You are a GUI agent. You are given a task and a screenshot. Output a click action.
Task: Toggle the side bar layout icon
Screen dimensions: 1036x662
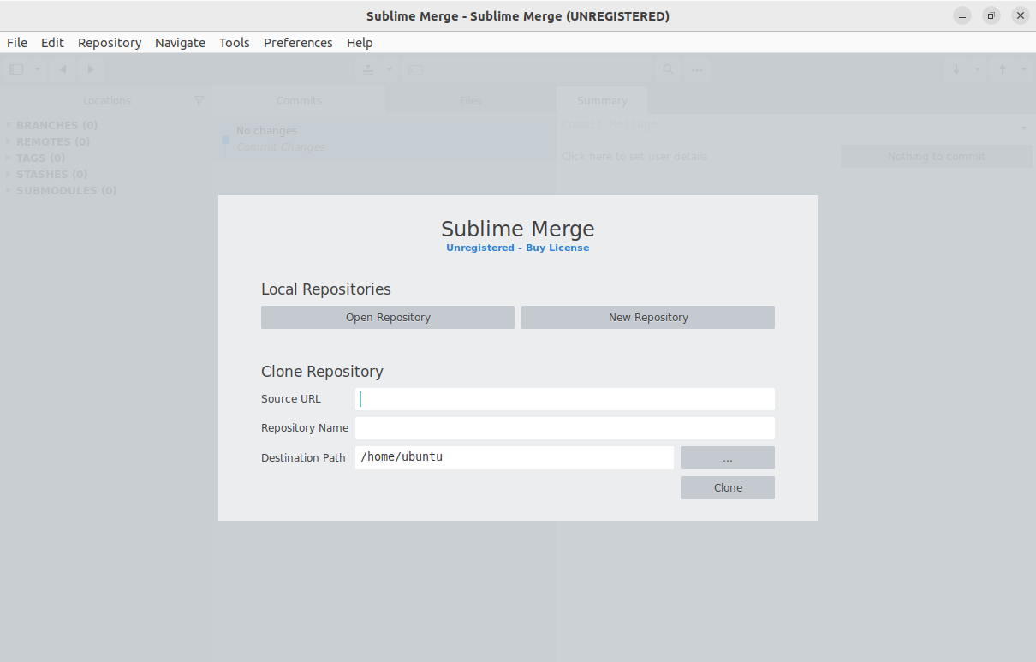tap(16, 69)
